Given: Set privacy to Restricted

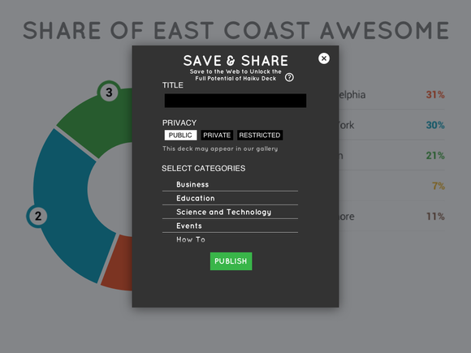Looking at the screenshot, I should point(260,135).
